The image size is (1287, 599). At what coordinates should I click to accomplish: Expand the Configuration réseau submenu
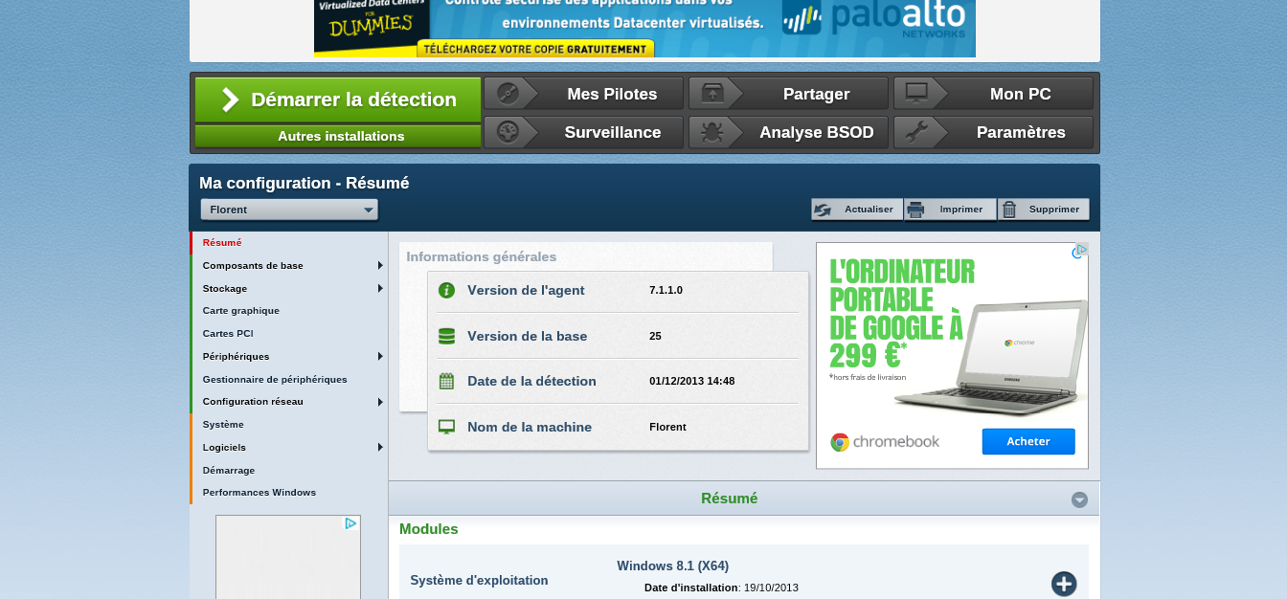coord(380,402)
